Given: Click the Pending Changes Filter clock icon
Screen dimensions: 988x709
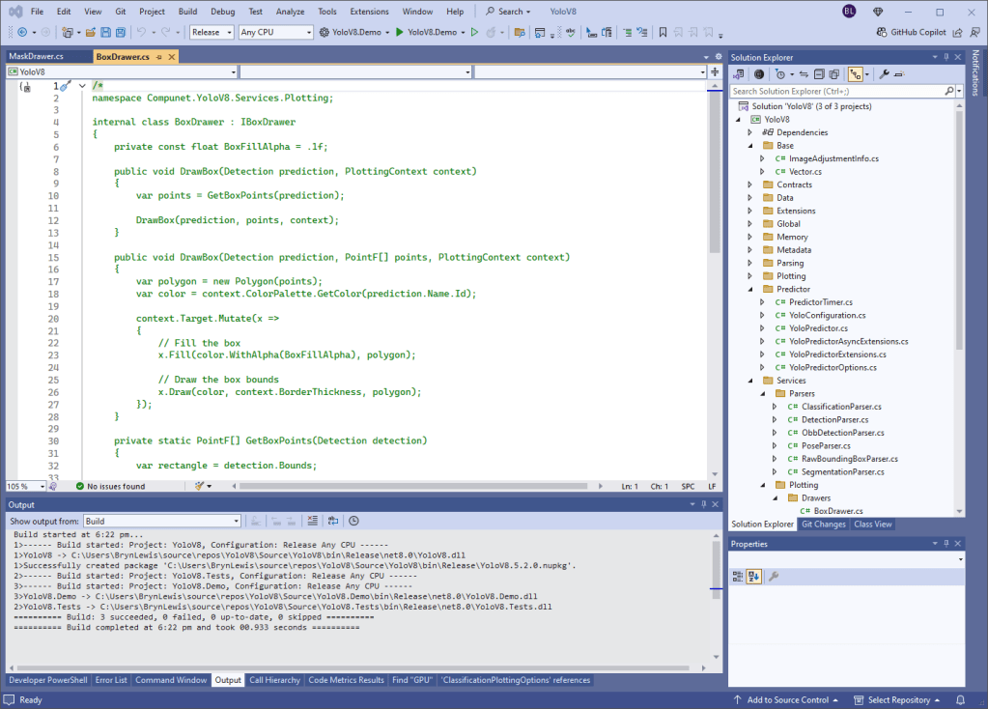Looking at the screenshot, I should [780, 73].
